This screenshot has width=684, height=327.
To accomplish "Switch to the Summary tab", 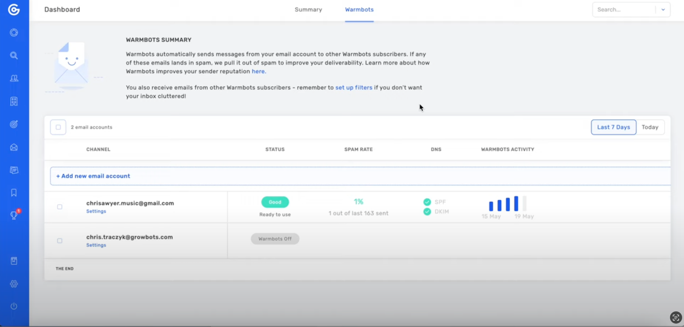I will 308,9.
